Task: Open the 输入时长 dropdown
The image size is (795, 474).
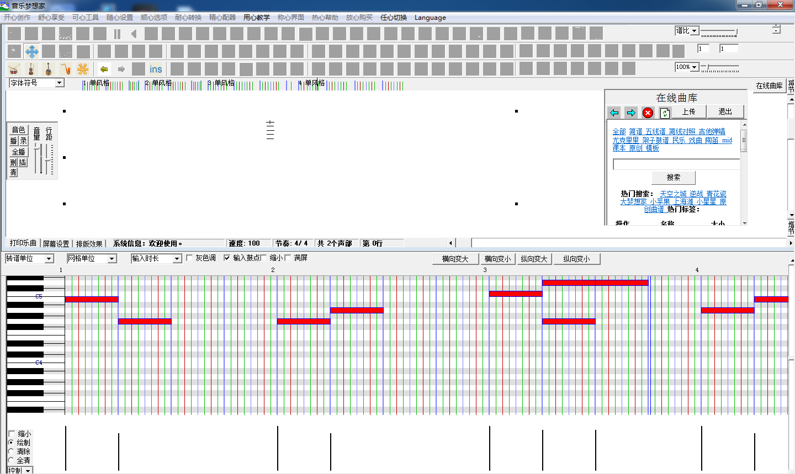Action: (156, 258)
